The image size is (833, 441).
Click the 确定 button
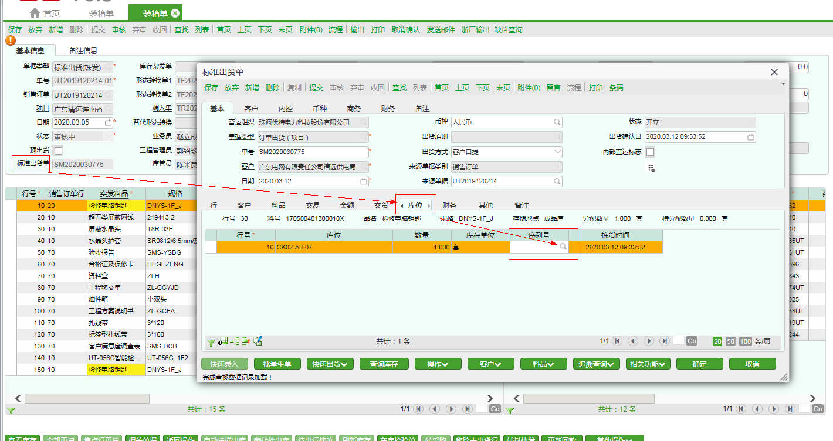click(x=699, y=364)
